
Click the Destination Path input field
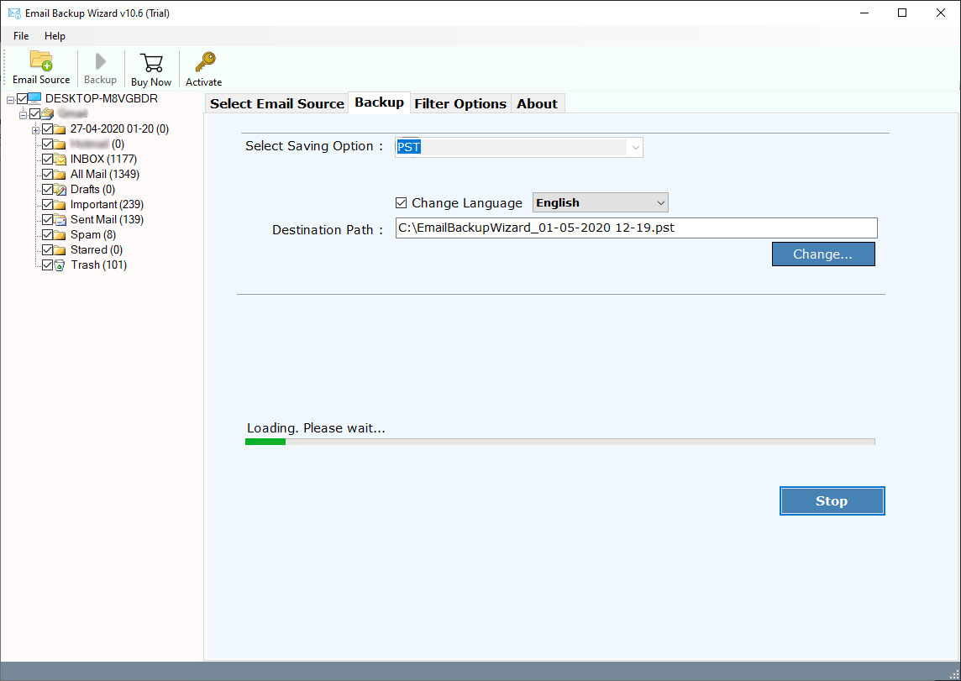[636, 228]
